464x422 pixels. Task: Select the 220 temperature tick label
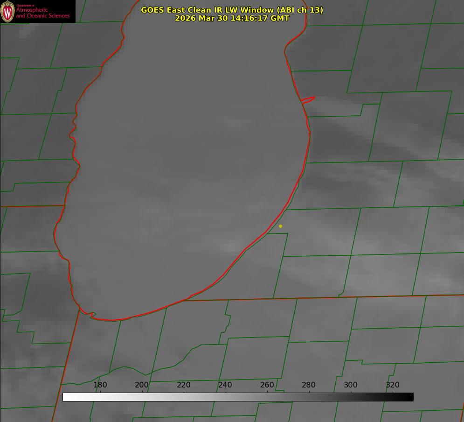pos(184,385)
